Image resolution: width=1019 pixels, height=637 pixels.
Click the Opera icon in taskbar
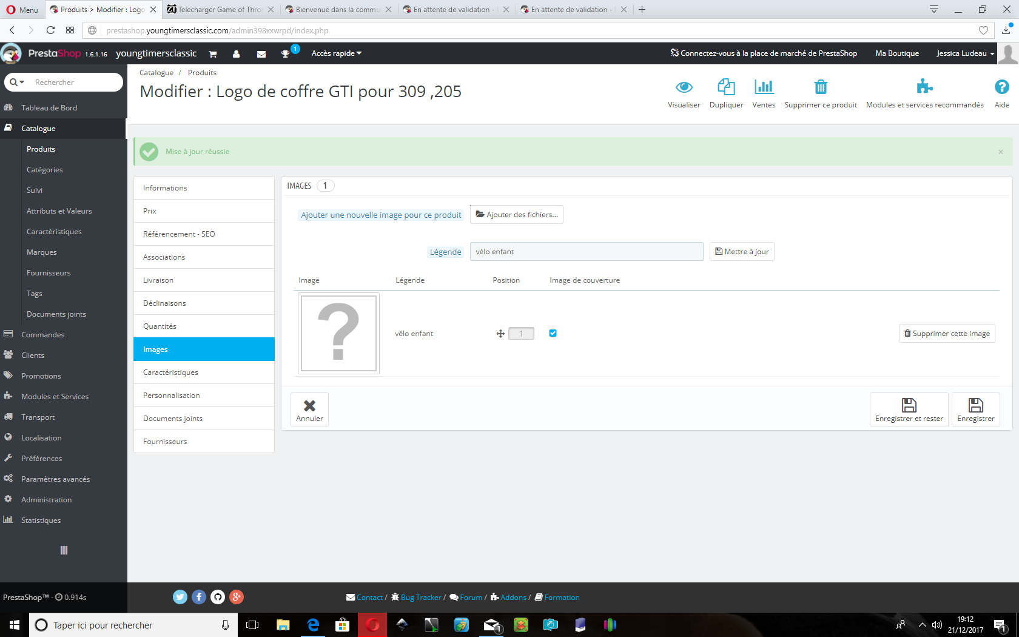coord(372,625)
